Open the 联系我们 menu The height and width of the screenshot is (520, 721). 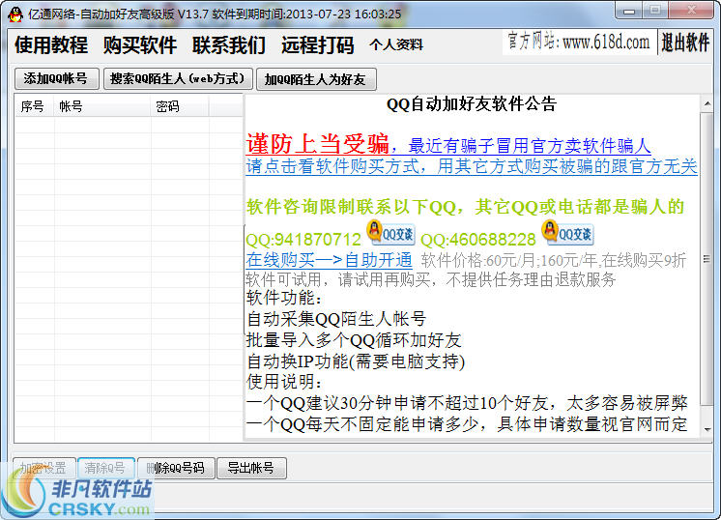coord(229,45)
